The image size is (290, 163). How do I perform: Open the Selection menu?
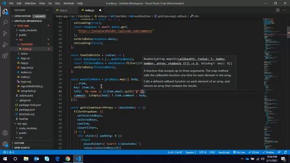(30, 3)
